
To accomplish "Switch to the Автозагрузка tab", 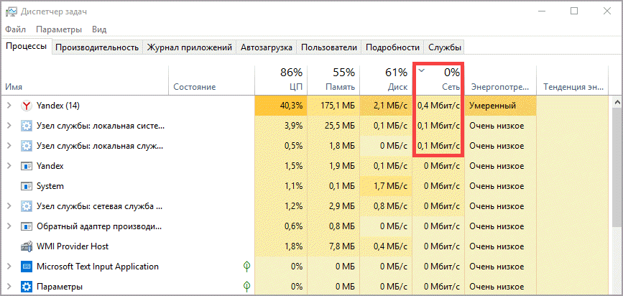I will 267,47.
